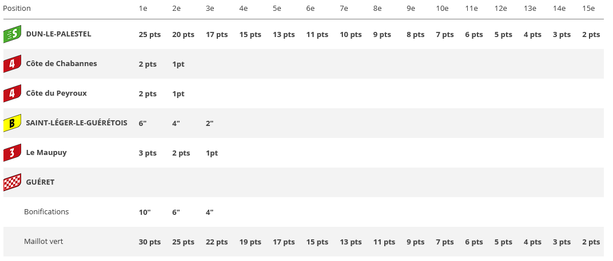Click the Côte du Peyroux label
Screen dimensions: 613x261
57,93
